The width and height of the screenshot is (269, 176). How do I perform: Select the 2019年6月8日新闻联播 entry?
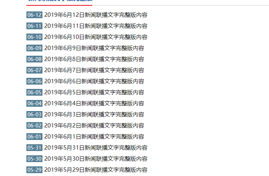tap(94, 59)
